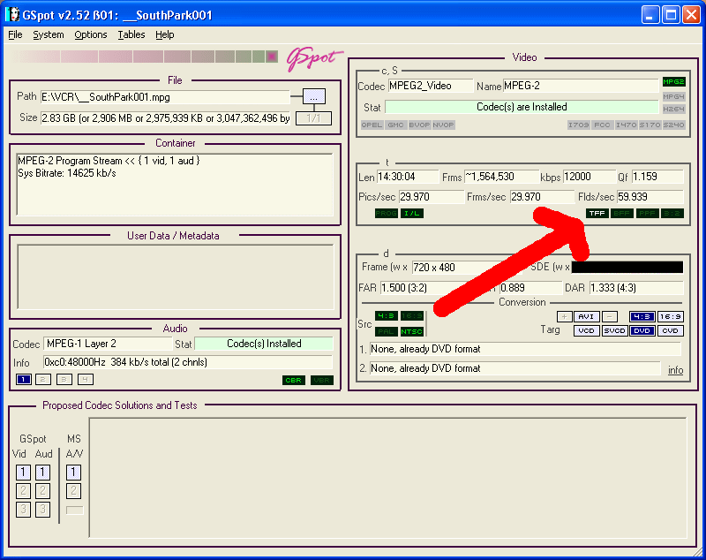
Task: Click the S170 colorimetry badge
Action: [650, 125]
